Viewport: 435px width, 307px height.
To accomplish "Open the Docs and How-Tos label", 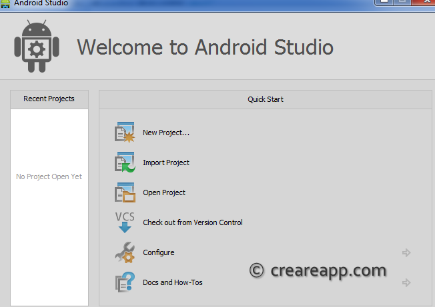I will (x=173, y=282).
